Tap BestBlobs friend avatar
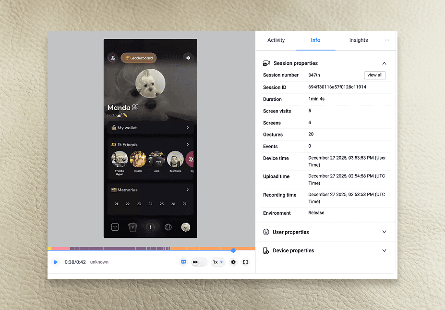Screen dimensions: 445x310 pos(175,159)
